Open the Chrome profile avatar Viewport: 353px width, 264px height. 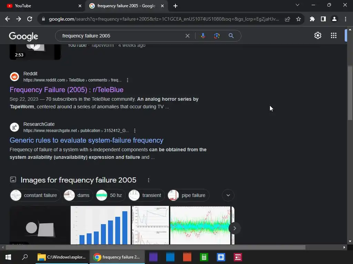[x=334, y=19]
